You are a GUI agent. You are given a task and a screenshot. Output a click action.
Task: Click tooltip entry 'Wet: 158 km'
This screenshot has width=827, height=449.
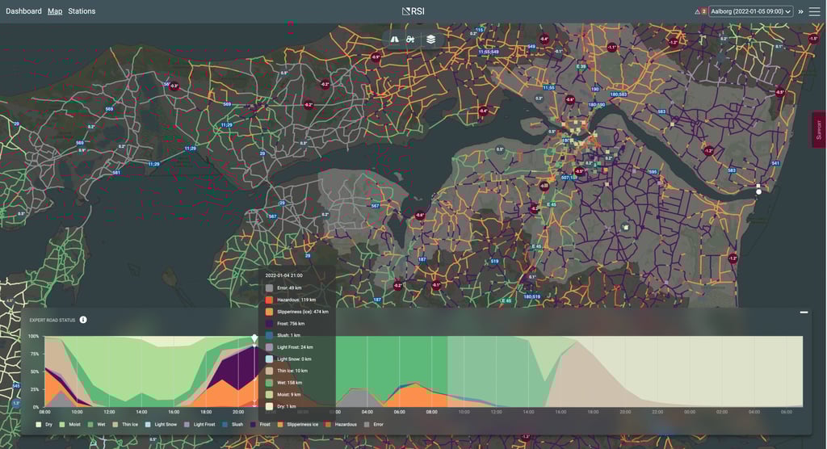coord(290,383)
